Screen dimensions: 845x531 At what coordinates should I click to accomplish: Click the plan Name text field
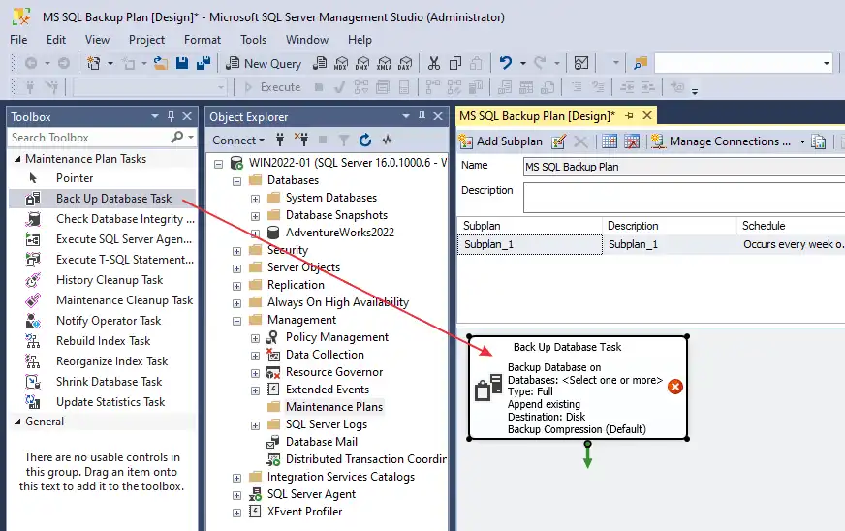point(678,167)
